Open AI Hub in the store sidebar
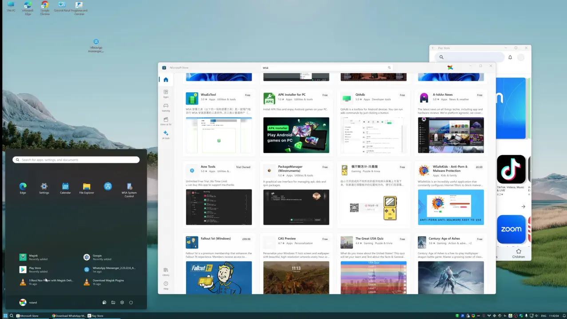567x319 pixels. coord(166,135)
